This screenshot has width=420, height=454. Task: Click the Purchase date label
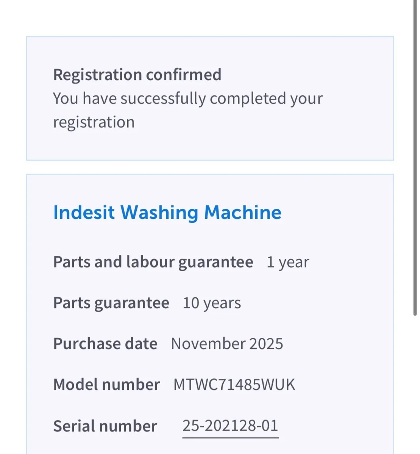click(x=105, y=344)
